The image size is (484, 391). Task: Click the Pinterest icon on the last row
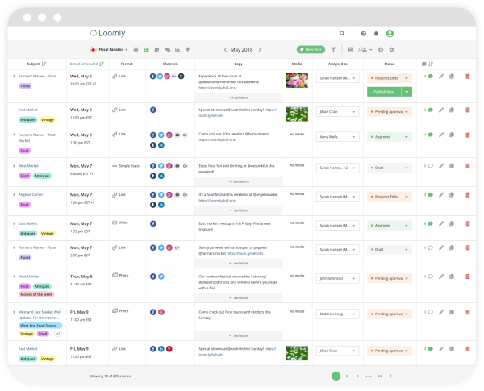coord(169,349)
